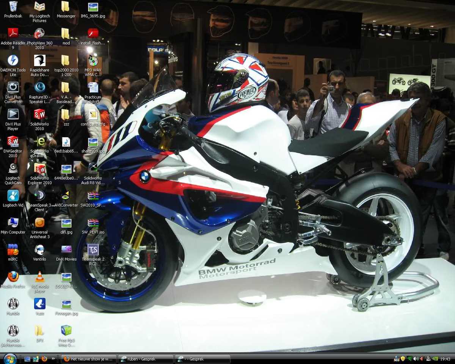Screen dimensions: 455x364
Task: Open the Prullenbak recycle bin icon
Action: tap(13, 7)
